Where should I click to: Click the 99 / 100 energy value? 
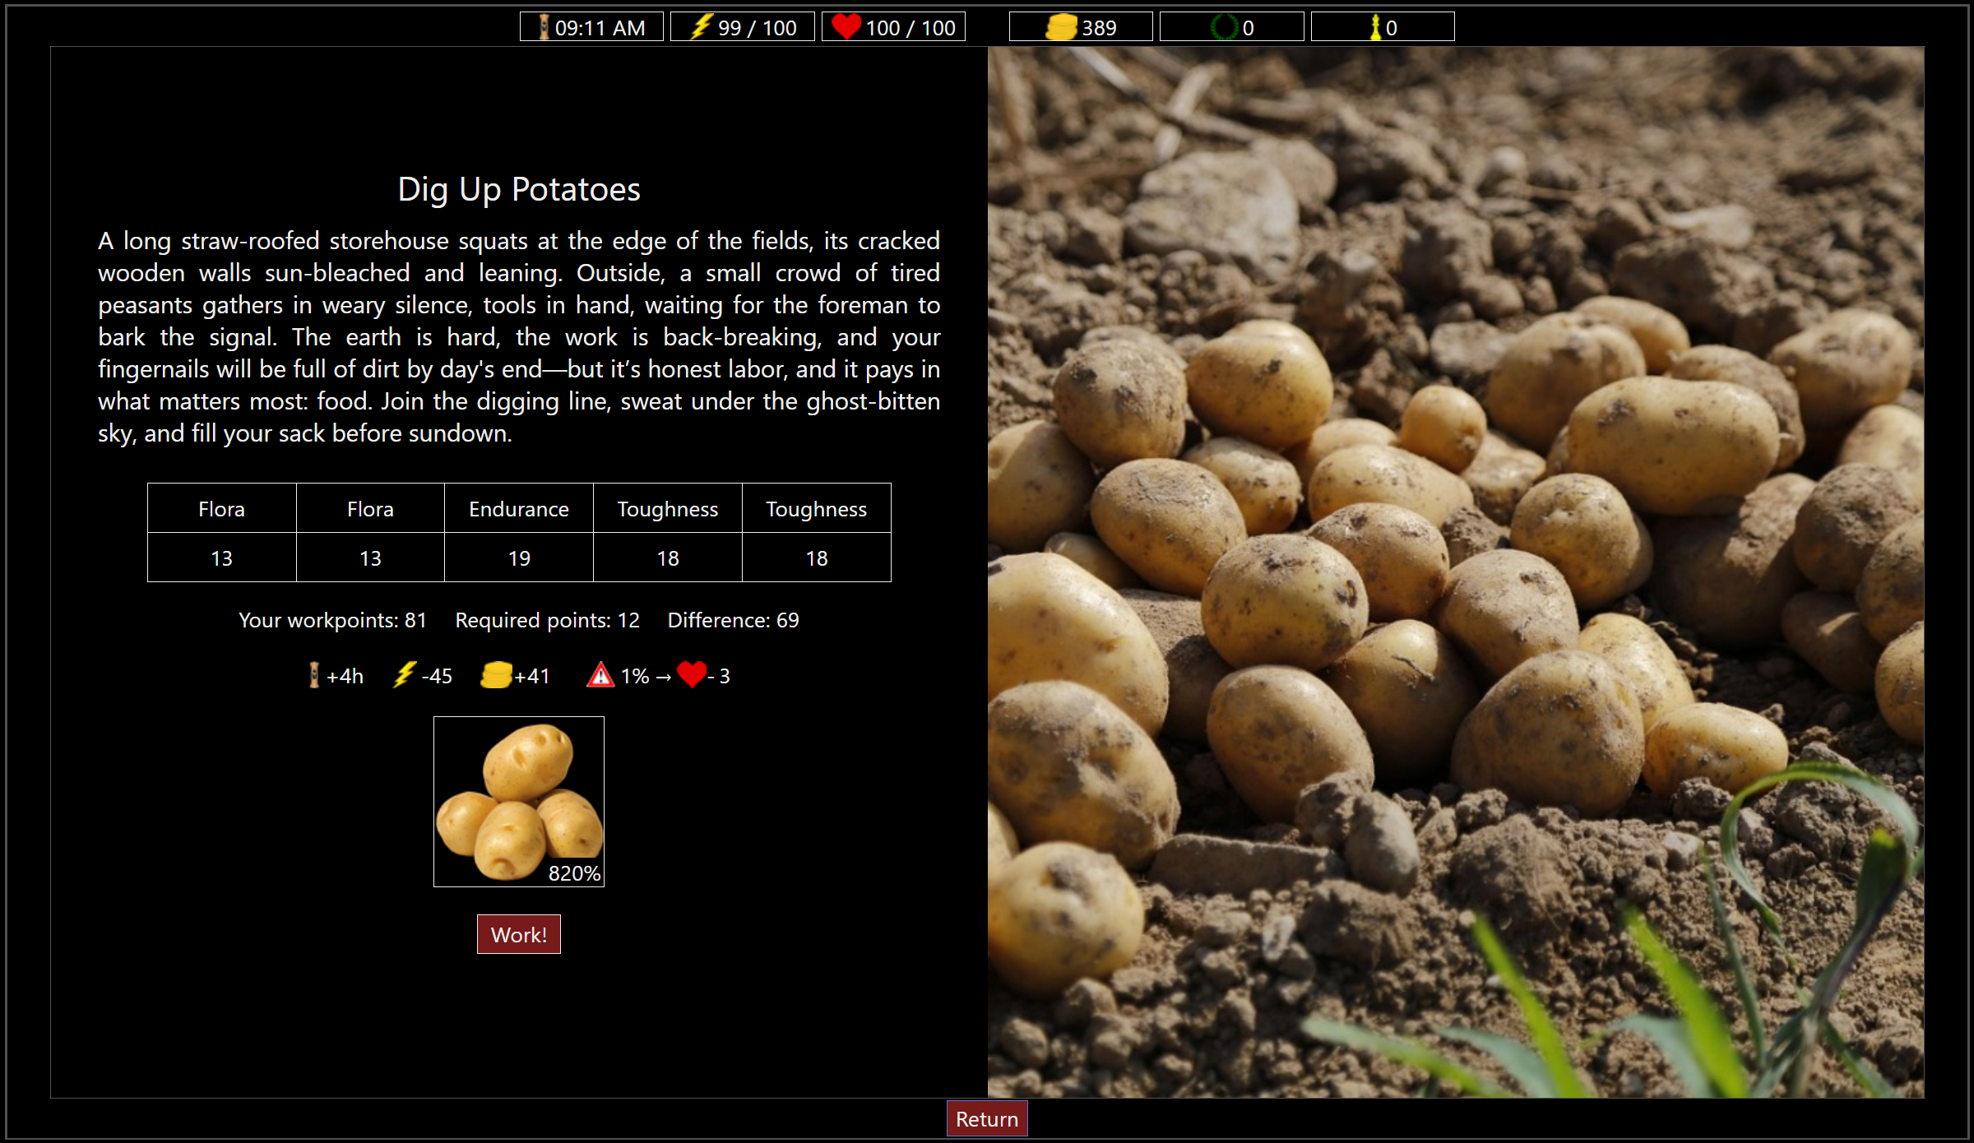[x=758, y=28]
